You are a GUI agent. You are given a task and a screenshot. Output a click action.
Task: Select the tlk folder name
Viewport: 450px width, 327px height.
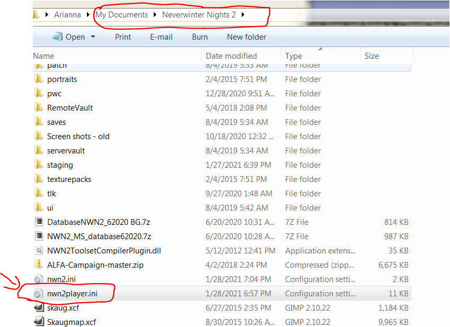(x=51, y=194)
